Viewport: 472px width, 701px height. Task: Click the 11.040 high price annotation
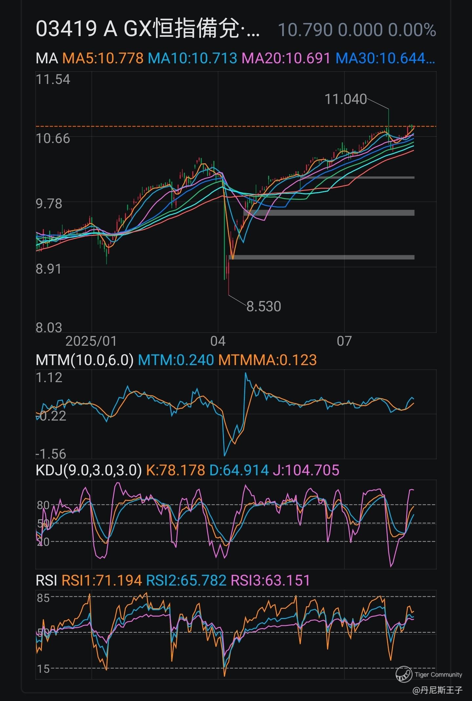pos(345,99)
